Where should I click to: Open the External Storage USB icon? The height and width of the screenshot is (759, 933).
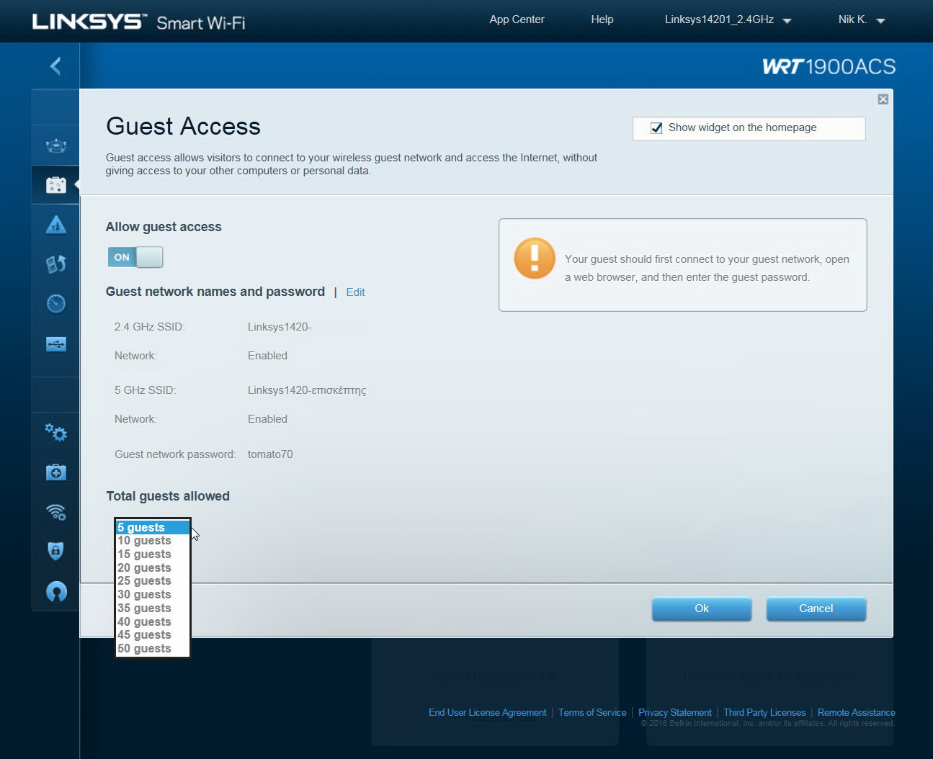click(x=56, y=344)
